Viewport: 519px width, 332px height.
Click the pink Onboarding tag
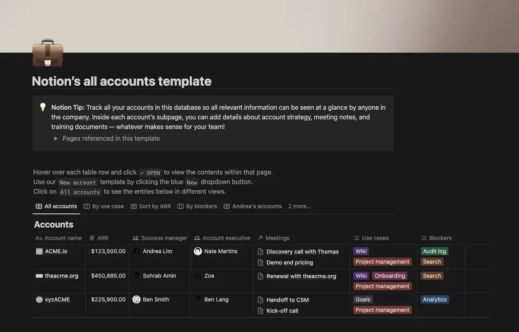[x=390, y=276]
